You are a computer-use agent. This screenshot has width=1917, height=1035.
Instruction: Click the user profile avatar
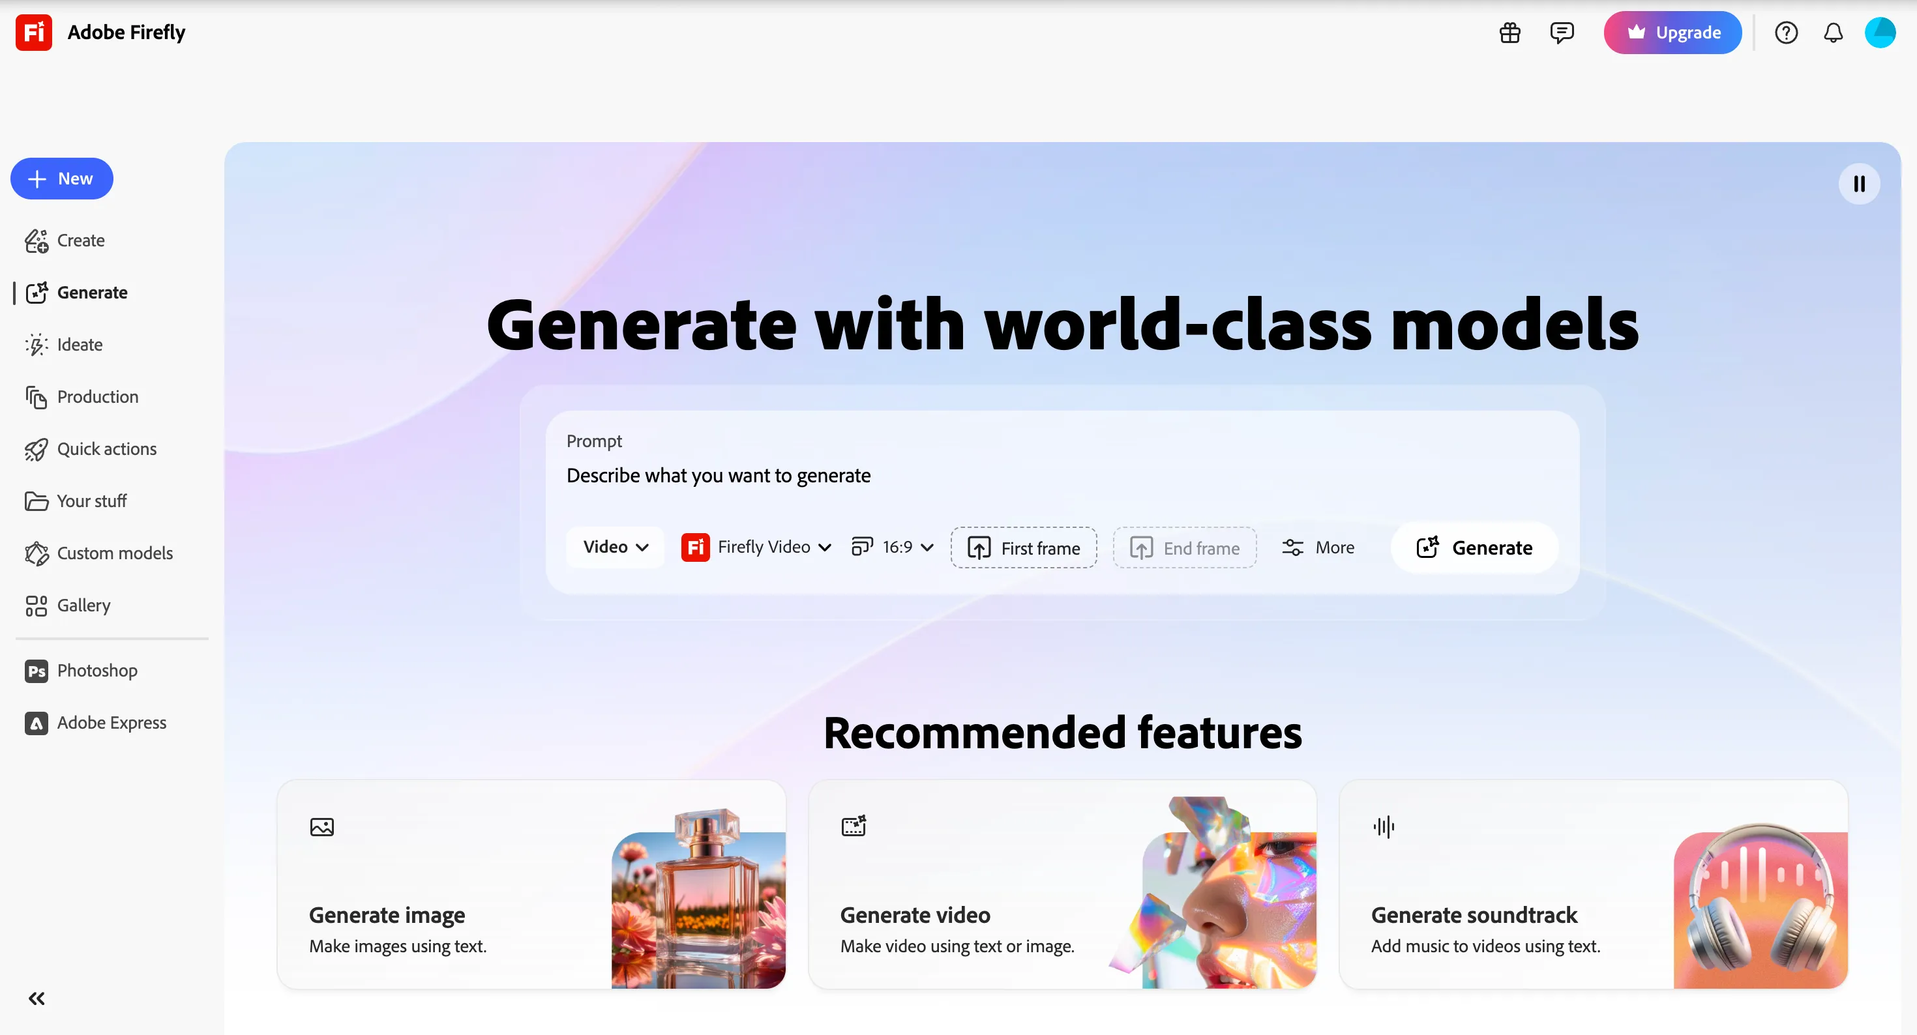1880,33
